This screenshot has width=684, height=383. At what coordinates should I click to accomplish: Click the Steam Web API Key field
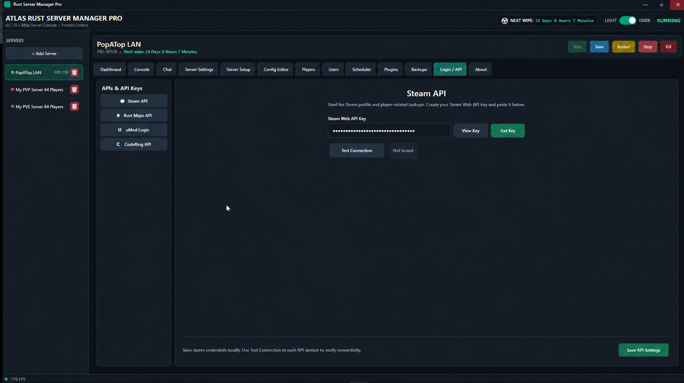(x=389, y=131)
